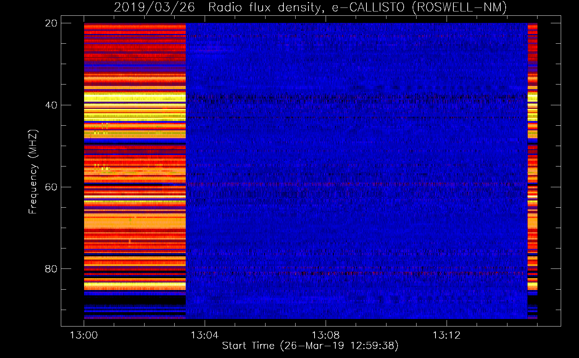The height and width of the screenshot is (358, 579).
Task: Click the 13:08 time tick label
Action: click(326, 335)
